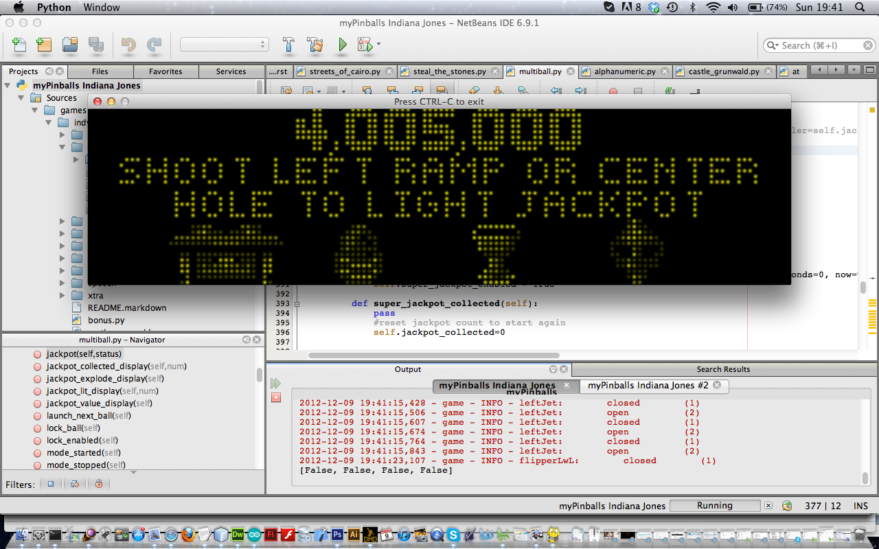Expand the xtra folder node

tap(62, 296)
